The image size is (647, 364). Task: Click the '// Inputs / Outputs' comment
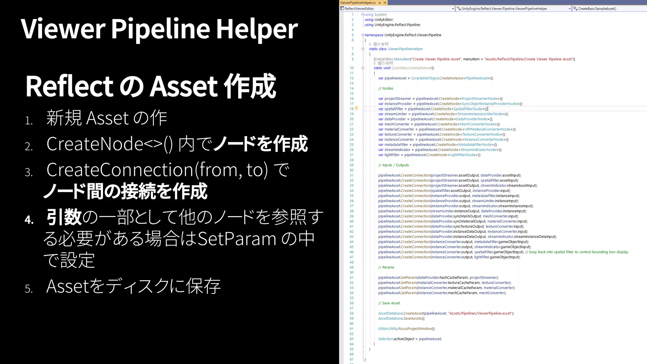click(x=393, y=165)
